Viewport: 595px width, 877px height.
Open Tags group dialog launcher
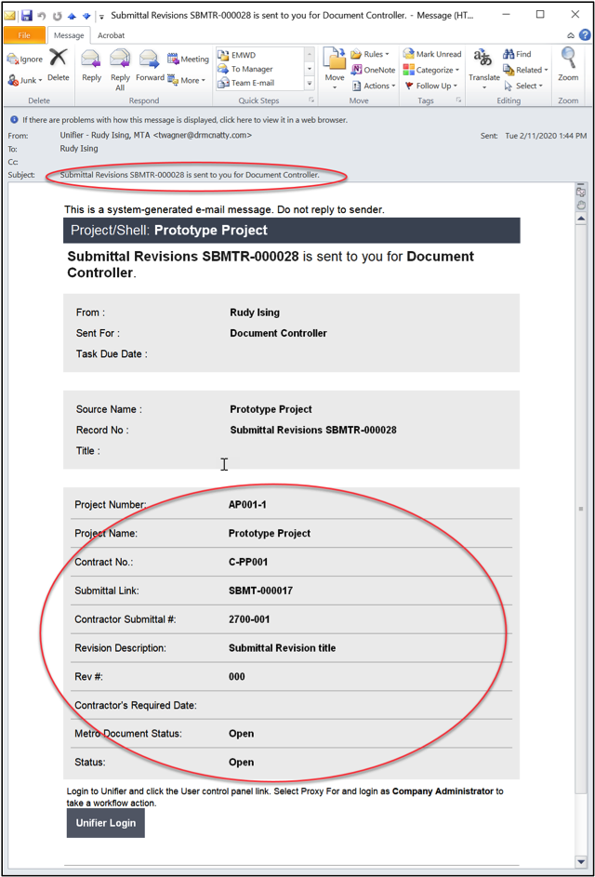458,100
